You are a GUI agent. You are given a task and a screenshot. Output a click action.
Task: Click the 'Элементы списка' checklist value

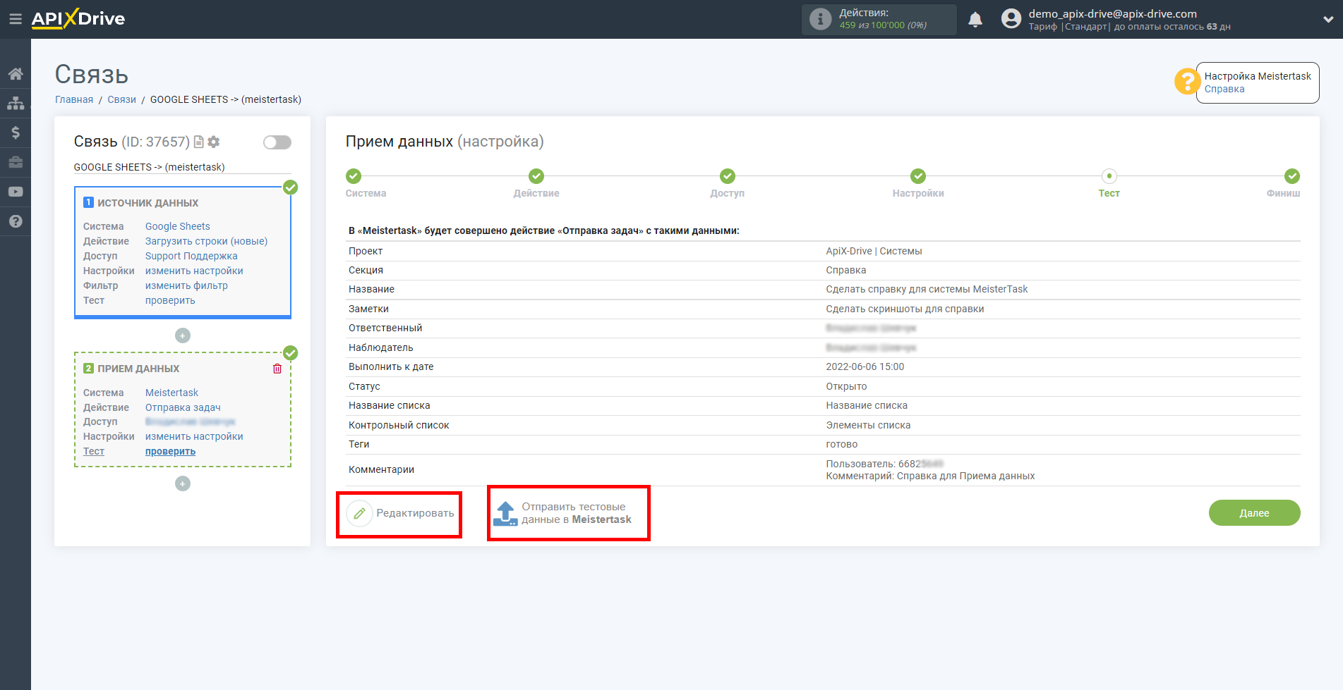(x=868, y=425)
